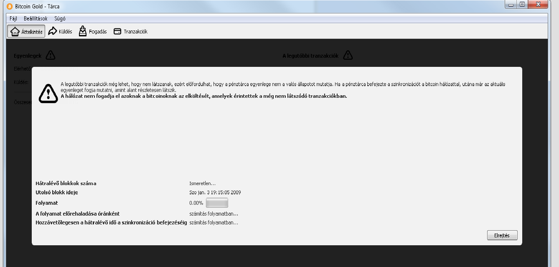Switch to the Fogadás receive tab
Screen dimensions: 559x267
92,31
